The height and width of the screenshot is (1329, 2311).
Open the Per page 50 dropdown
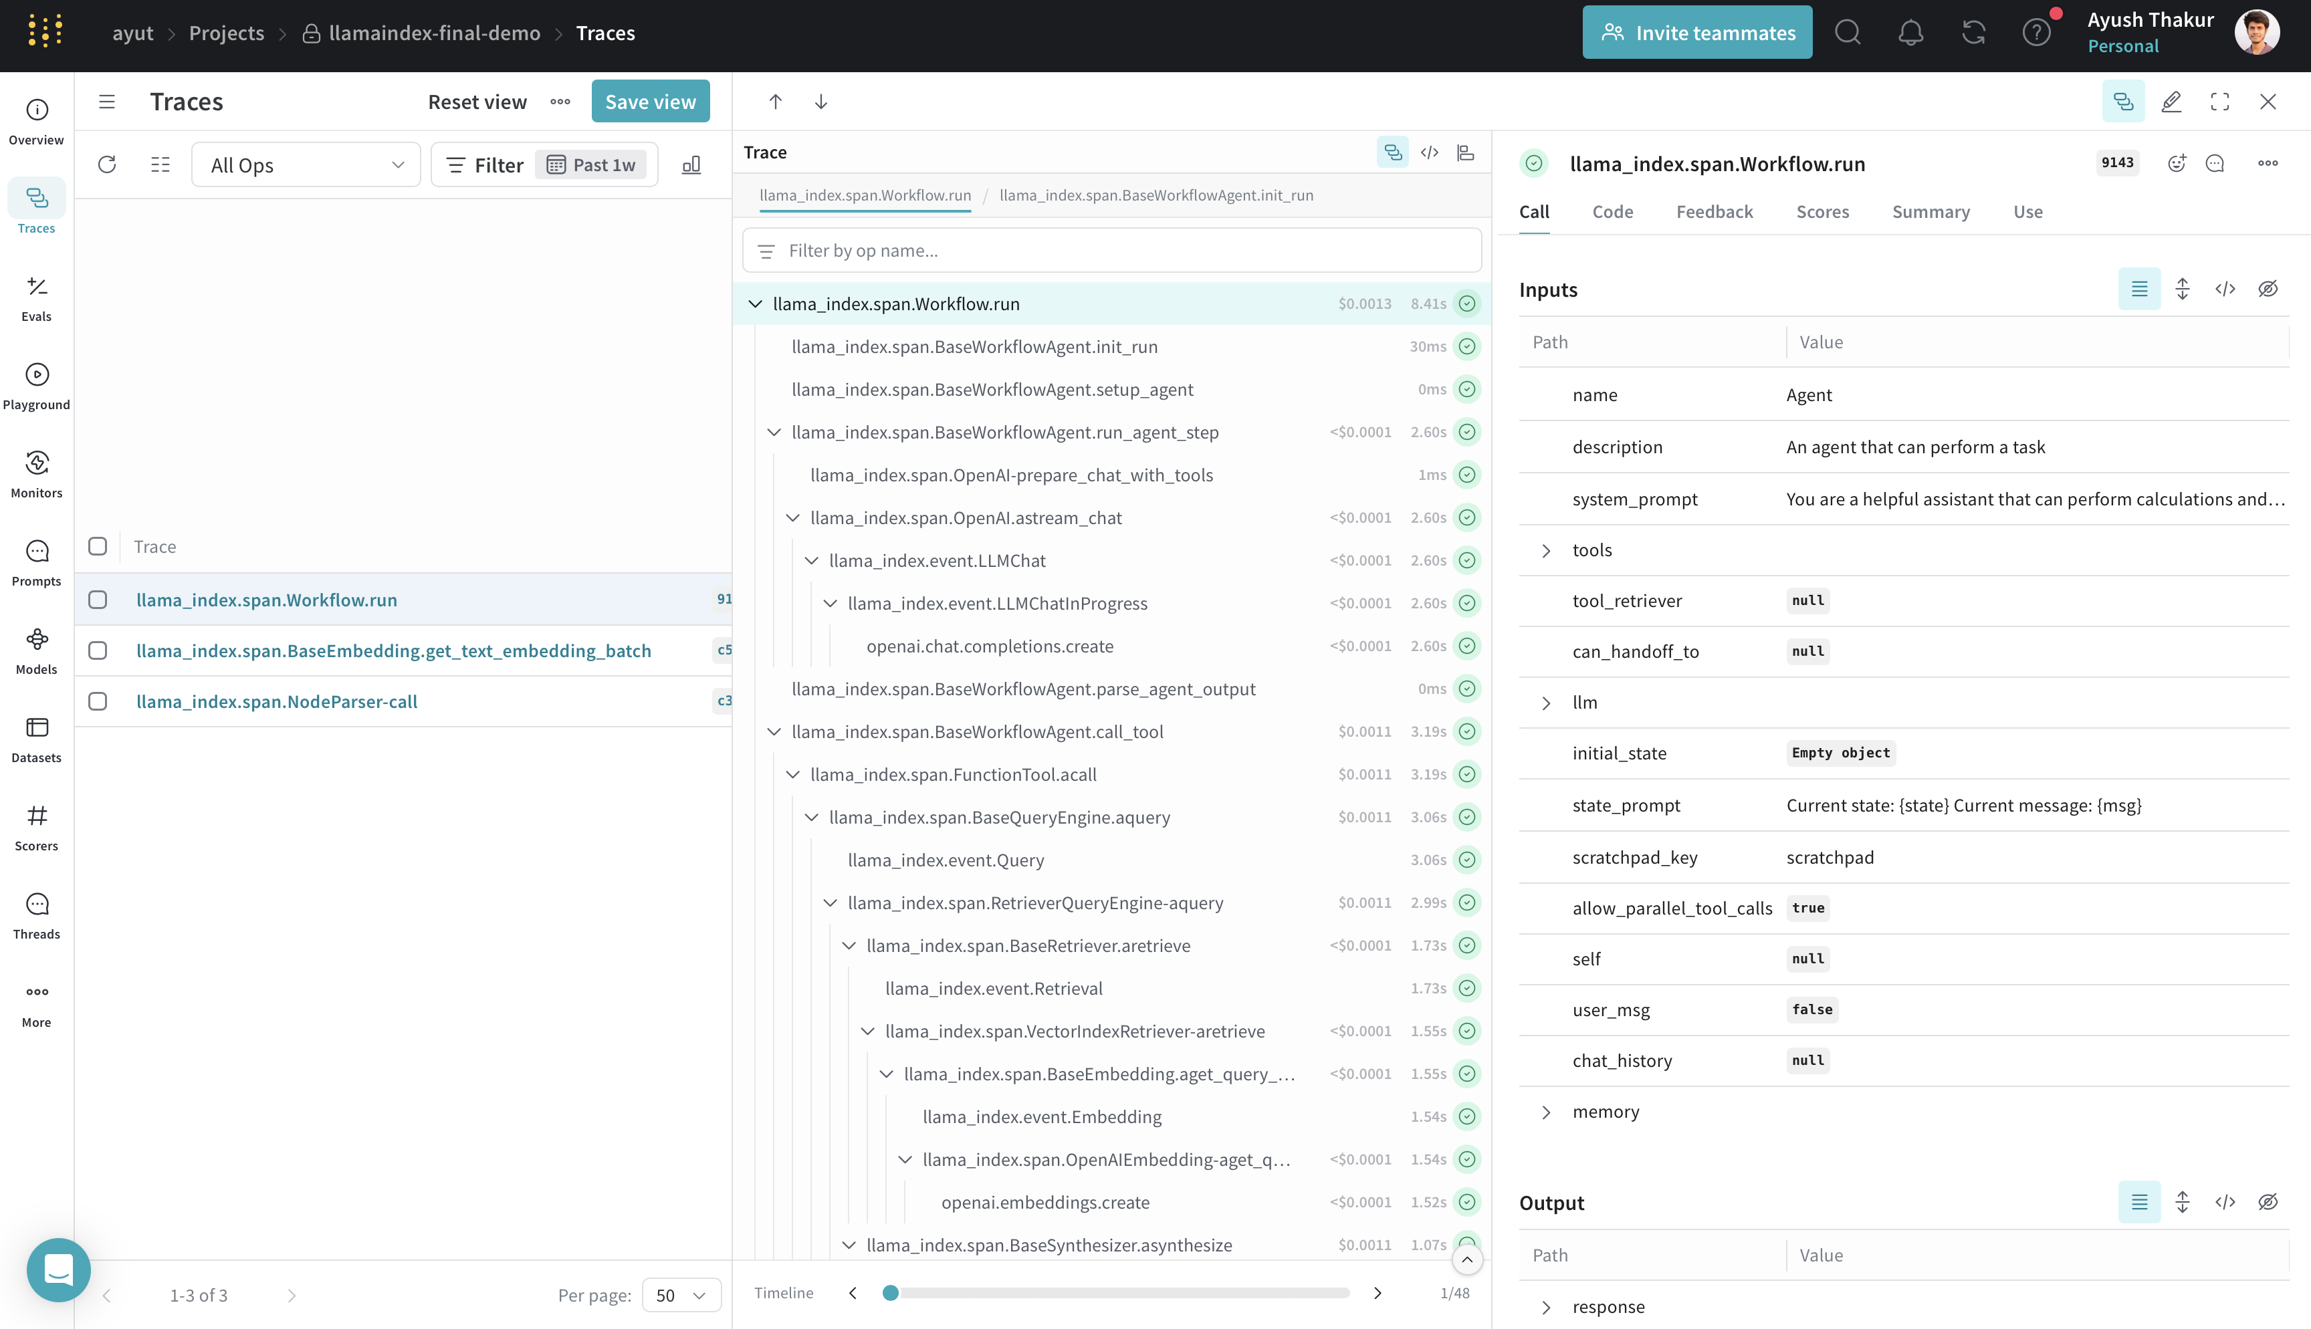pyautogui.click(x=682, y=1294)
